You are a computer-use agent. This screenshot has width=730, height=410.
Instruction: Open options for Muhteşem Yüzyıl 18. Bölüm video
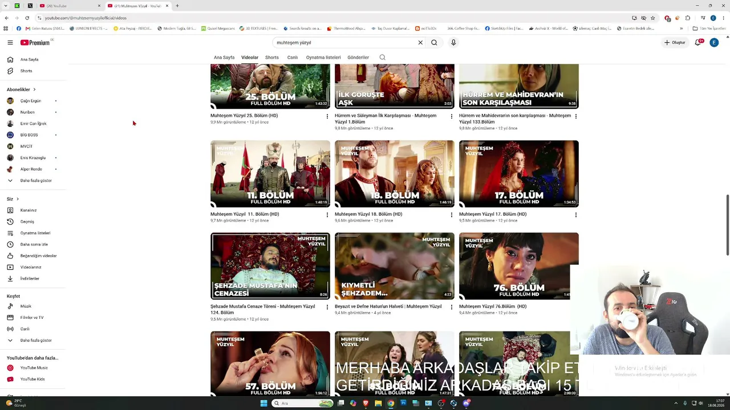pos(452,215)
